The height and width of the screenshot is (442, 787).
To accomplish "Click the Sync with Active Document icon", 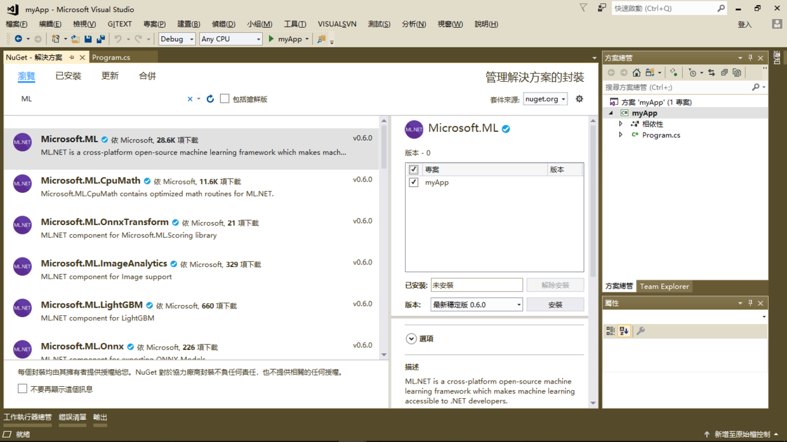I will point(711,73).
